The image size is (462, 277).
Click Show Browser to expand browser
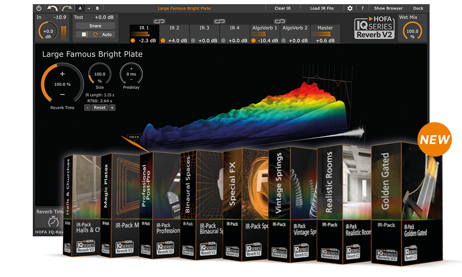(388, 8)
